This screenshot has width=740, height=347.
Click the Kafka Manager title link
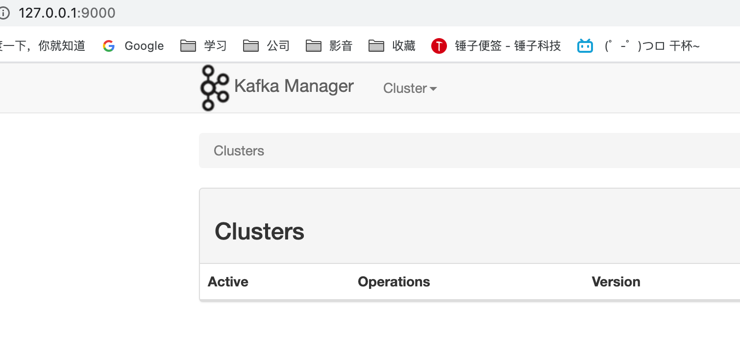click(294, 86)
